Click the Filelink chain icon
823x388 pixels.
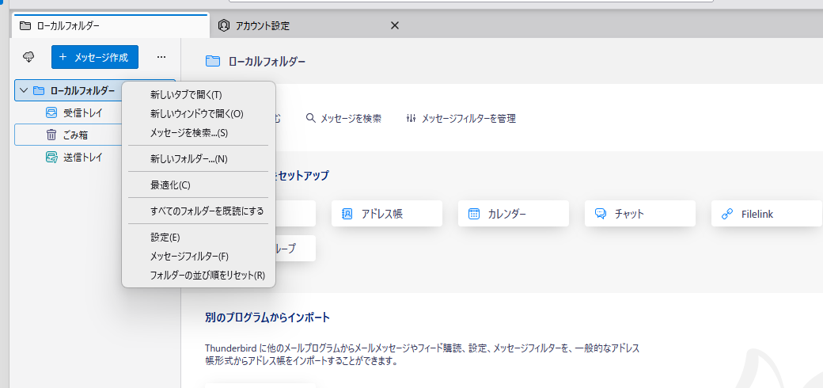click(727, 214)
